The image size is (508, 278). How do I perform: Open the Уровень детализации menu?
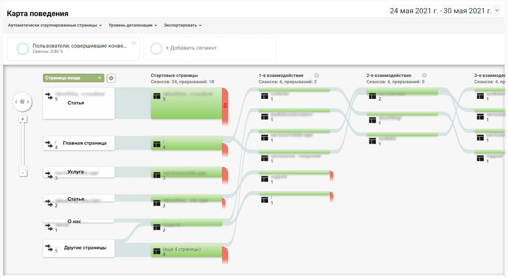tap(133, 26)
